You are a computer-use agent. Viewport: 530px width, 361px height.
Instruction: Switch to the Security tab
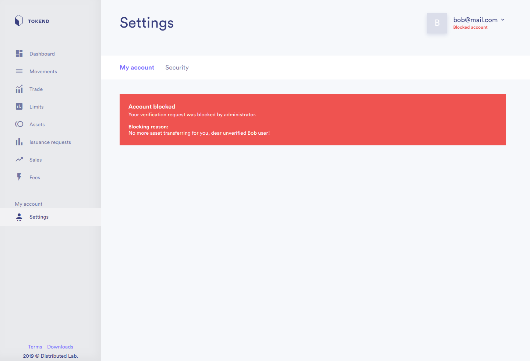coord(177,67)
